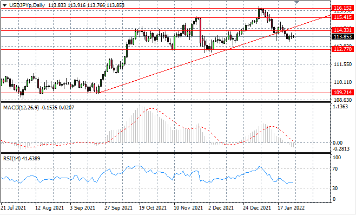Select the 111.550 price axis value
Viewport: 356px width, 215px height.
tap(342, 64)
